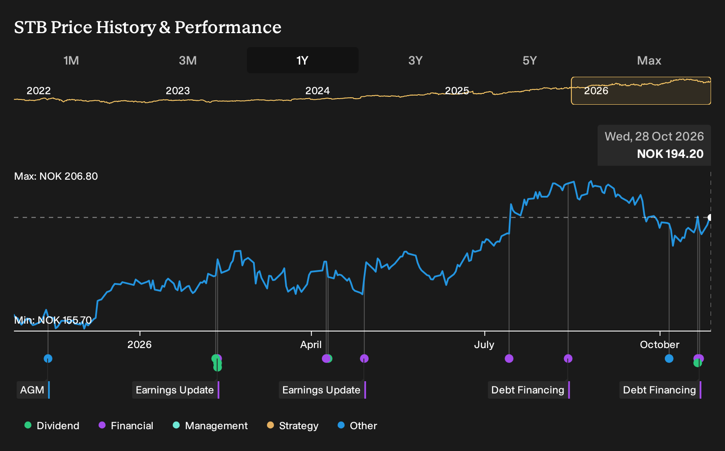725x451 pixels.
Task: Click the October axis label
Action: [660, 345]
